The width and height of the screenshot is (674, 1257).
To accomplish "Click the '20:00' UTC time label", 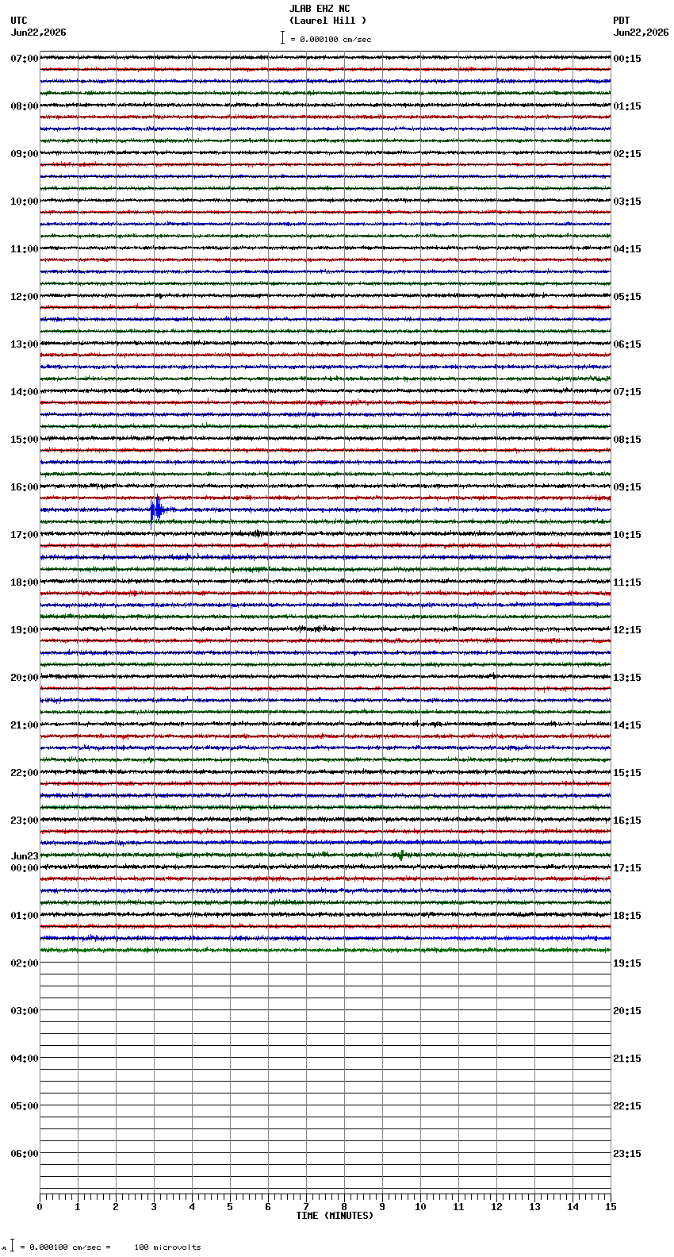I will pyautogui.click(x=25, y=678).
